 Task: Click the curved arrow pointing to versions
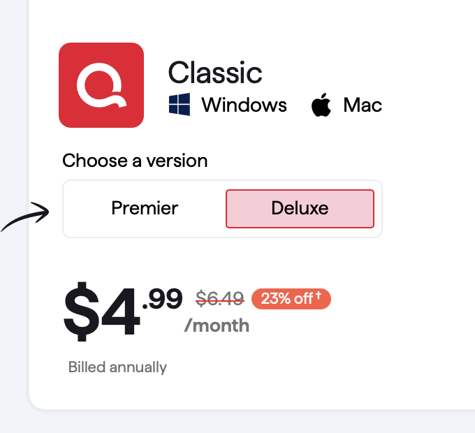click(25, 216)
